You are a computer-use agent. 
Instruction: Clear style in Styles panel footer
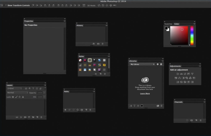pyautogui.click(x=96, y=74)
